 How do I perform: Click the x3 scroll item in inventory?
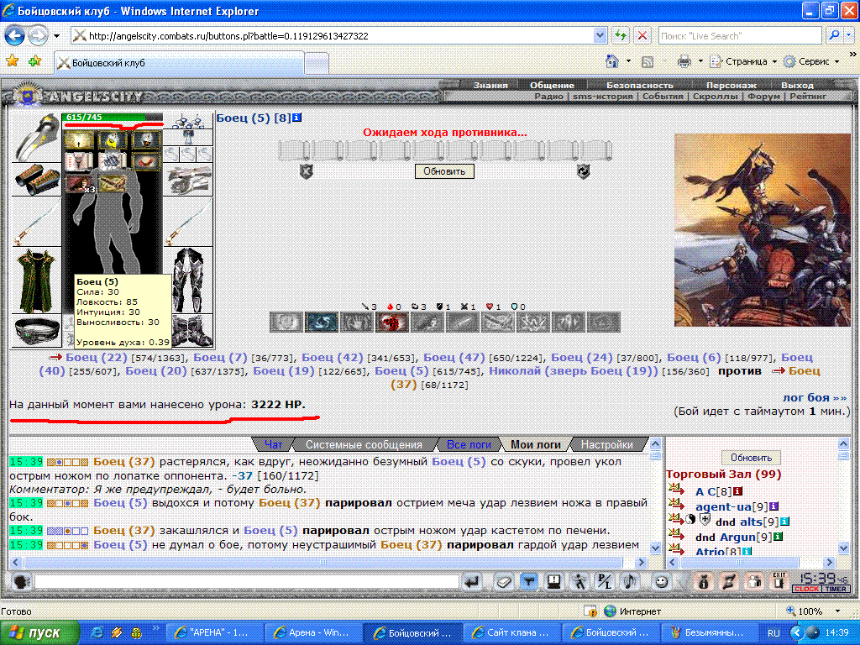pyautogui.click(x=80, y=183)
